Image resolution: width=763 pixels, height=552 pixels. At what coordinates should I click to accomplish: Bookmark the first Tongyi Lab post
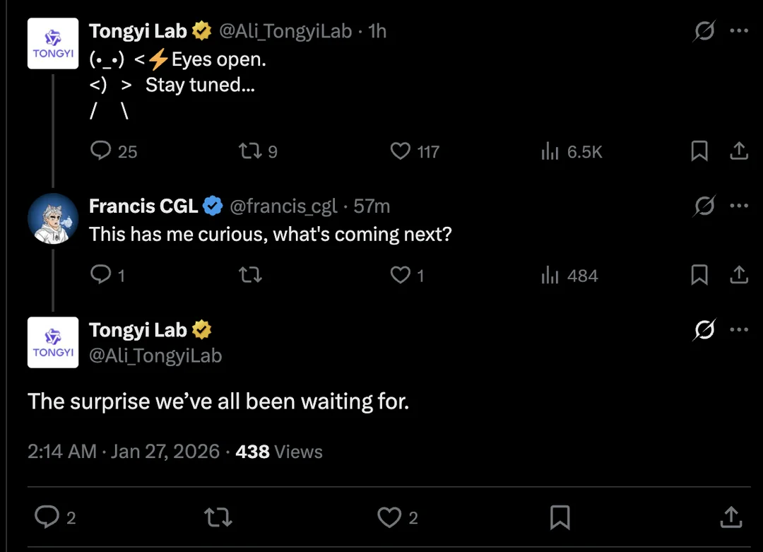(x=699, y=151)
